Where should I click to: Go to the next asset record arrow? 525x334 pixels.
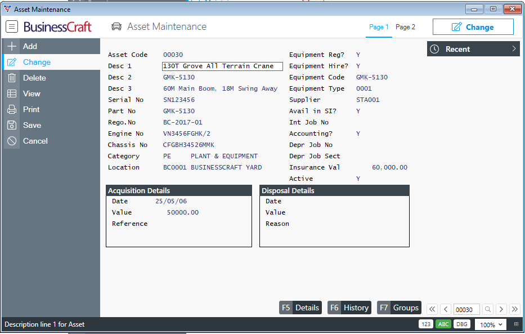coord(501,309)
